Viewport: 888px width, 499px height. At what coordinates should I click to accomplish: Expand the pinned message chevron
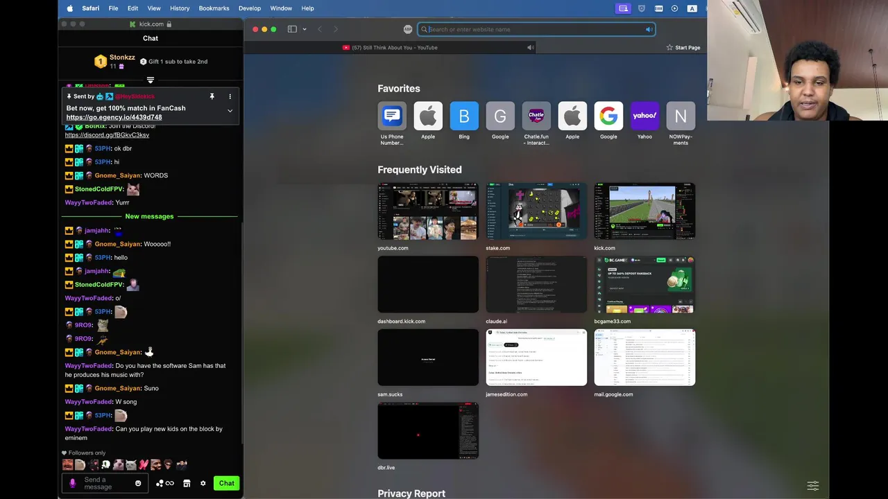[x=230, y=111]
